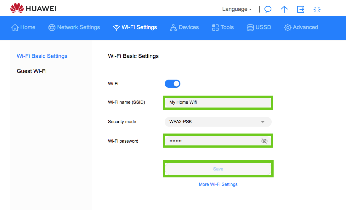Image resolution: width=346 pixels, height=210 pixels.
Task: Click the Huawei logo
Action: 33,8
